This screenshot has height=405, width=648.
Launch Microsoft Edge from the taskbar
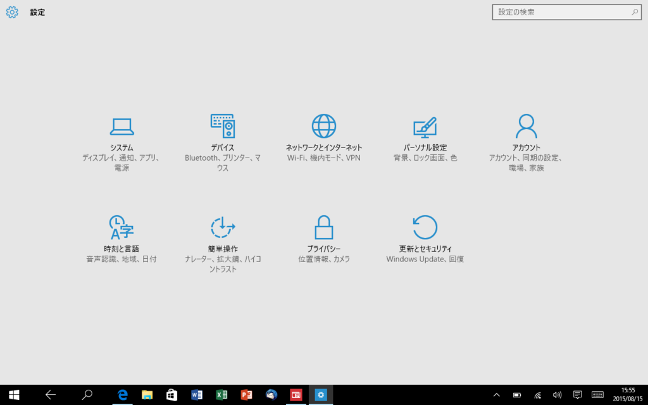coord(122,395)
